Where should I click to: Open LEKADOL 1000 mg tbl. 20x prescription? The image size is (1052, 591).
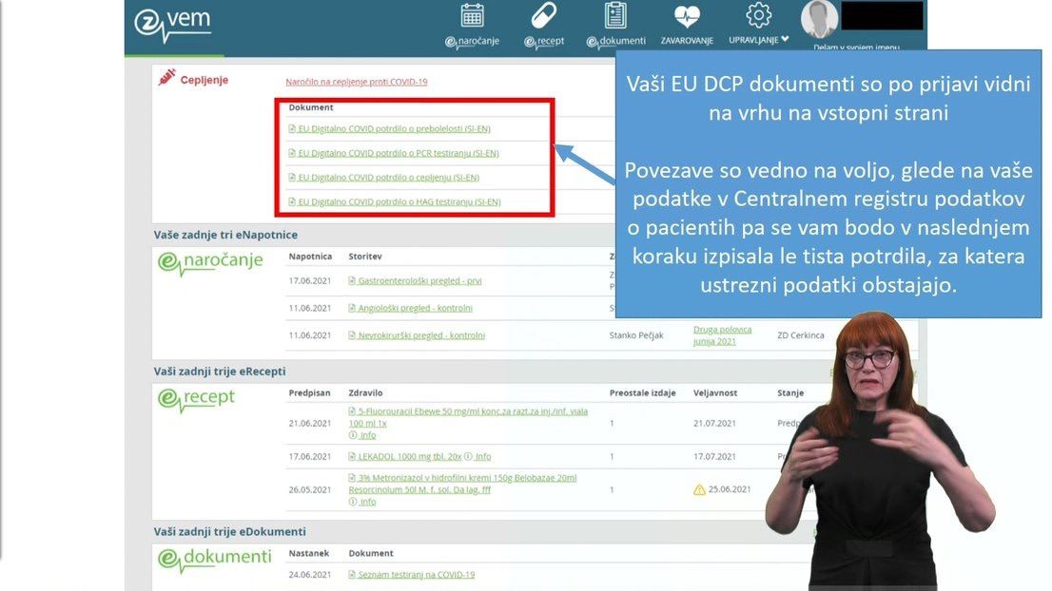[409, 457]
